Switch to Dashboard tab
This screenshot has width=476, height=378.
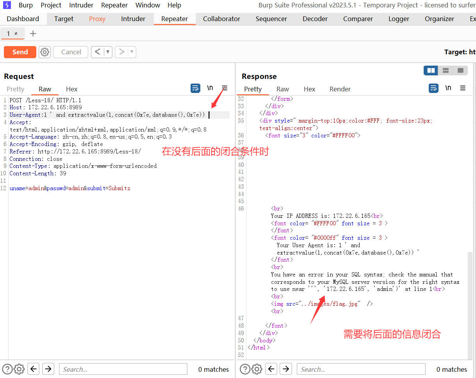[23, 19]
